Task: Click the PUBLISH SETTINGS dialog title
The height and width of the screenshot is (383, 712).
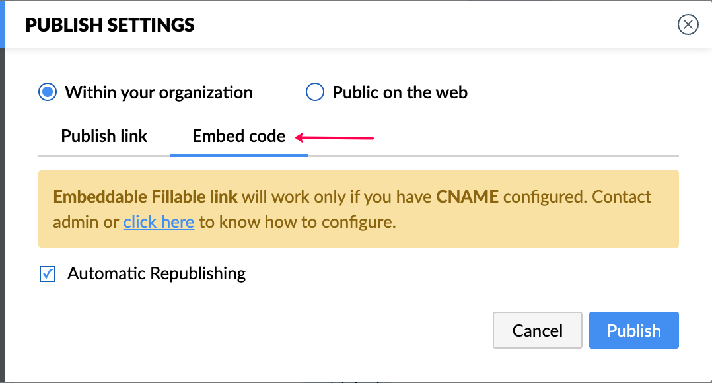Action: click(x=110, y=26)
